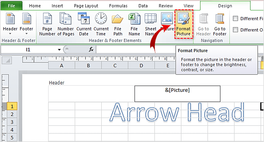Viewport: 264px width, 142px height.
Task: Insert the Sheet Name element
Action: [x=151, y=24]
